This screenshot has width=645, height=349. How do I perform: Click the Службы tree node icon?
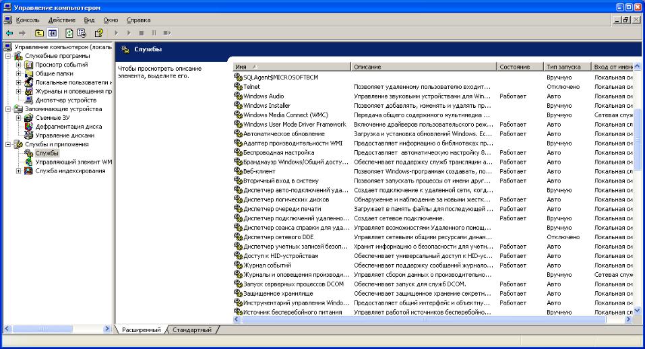pos(29,153)
